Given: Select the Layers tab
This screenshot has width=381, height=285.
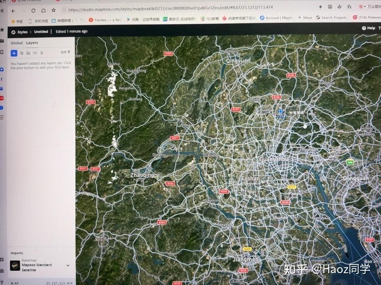Looking at the screenshot, I should [32, 42].
